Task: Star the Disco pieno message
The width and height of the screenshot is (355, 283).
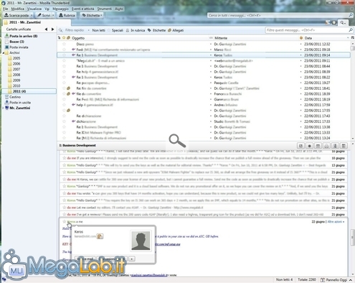Action: click(x=64, y=44)
